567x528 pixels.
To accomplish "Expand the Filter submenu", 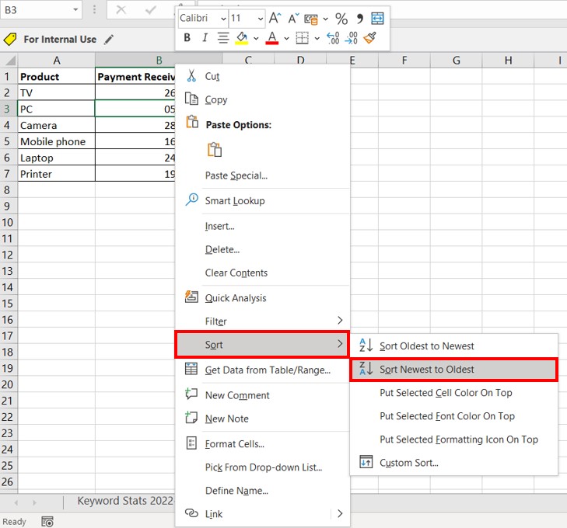I will click(x=263, y=321).
